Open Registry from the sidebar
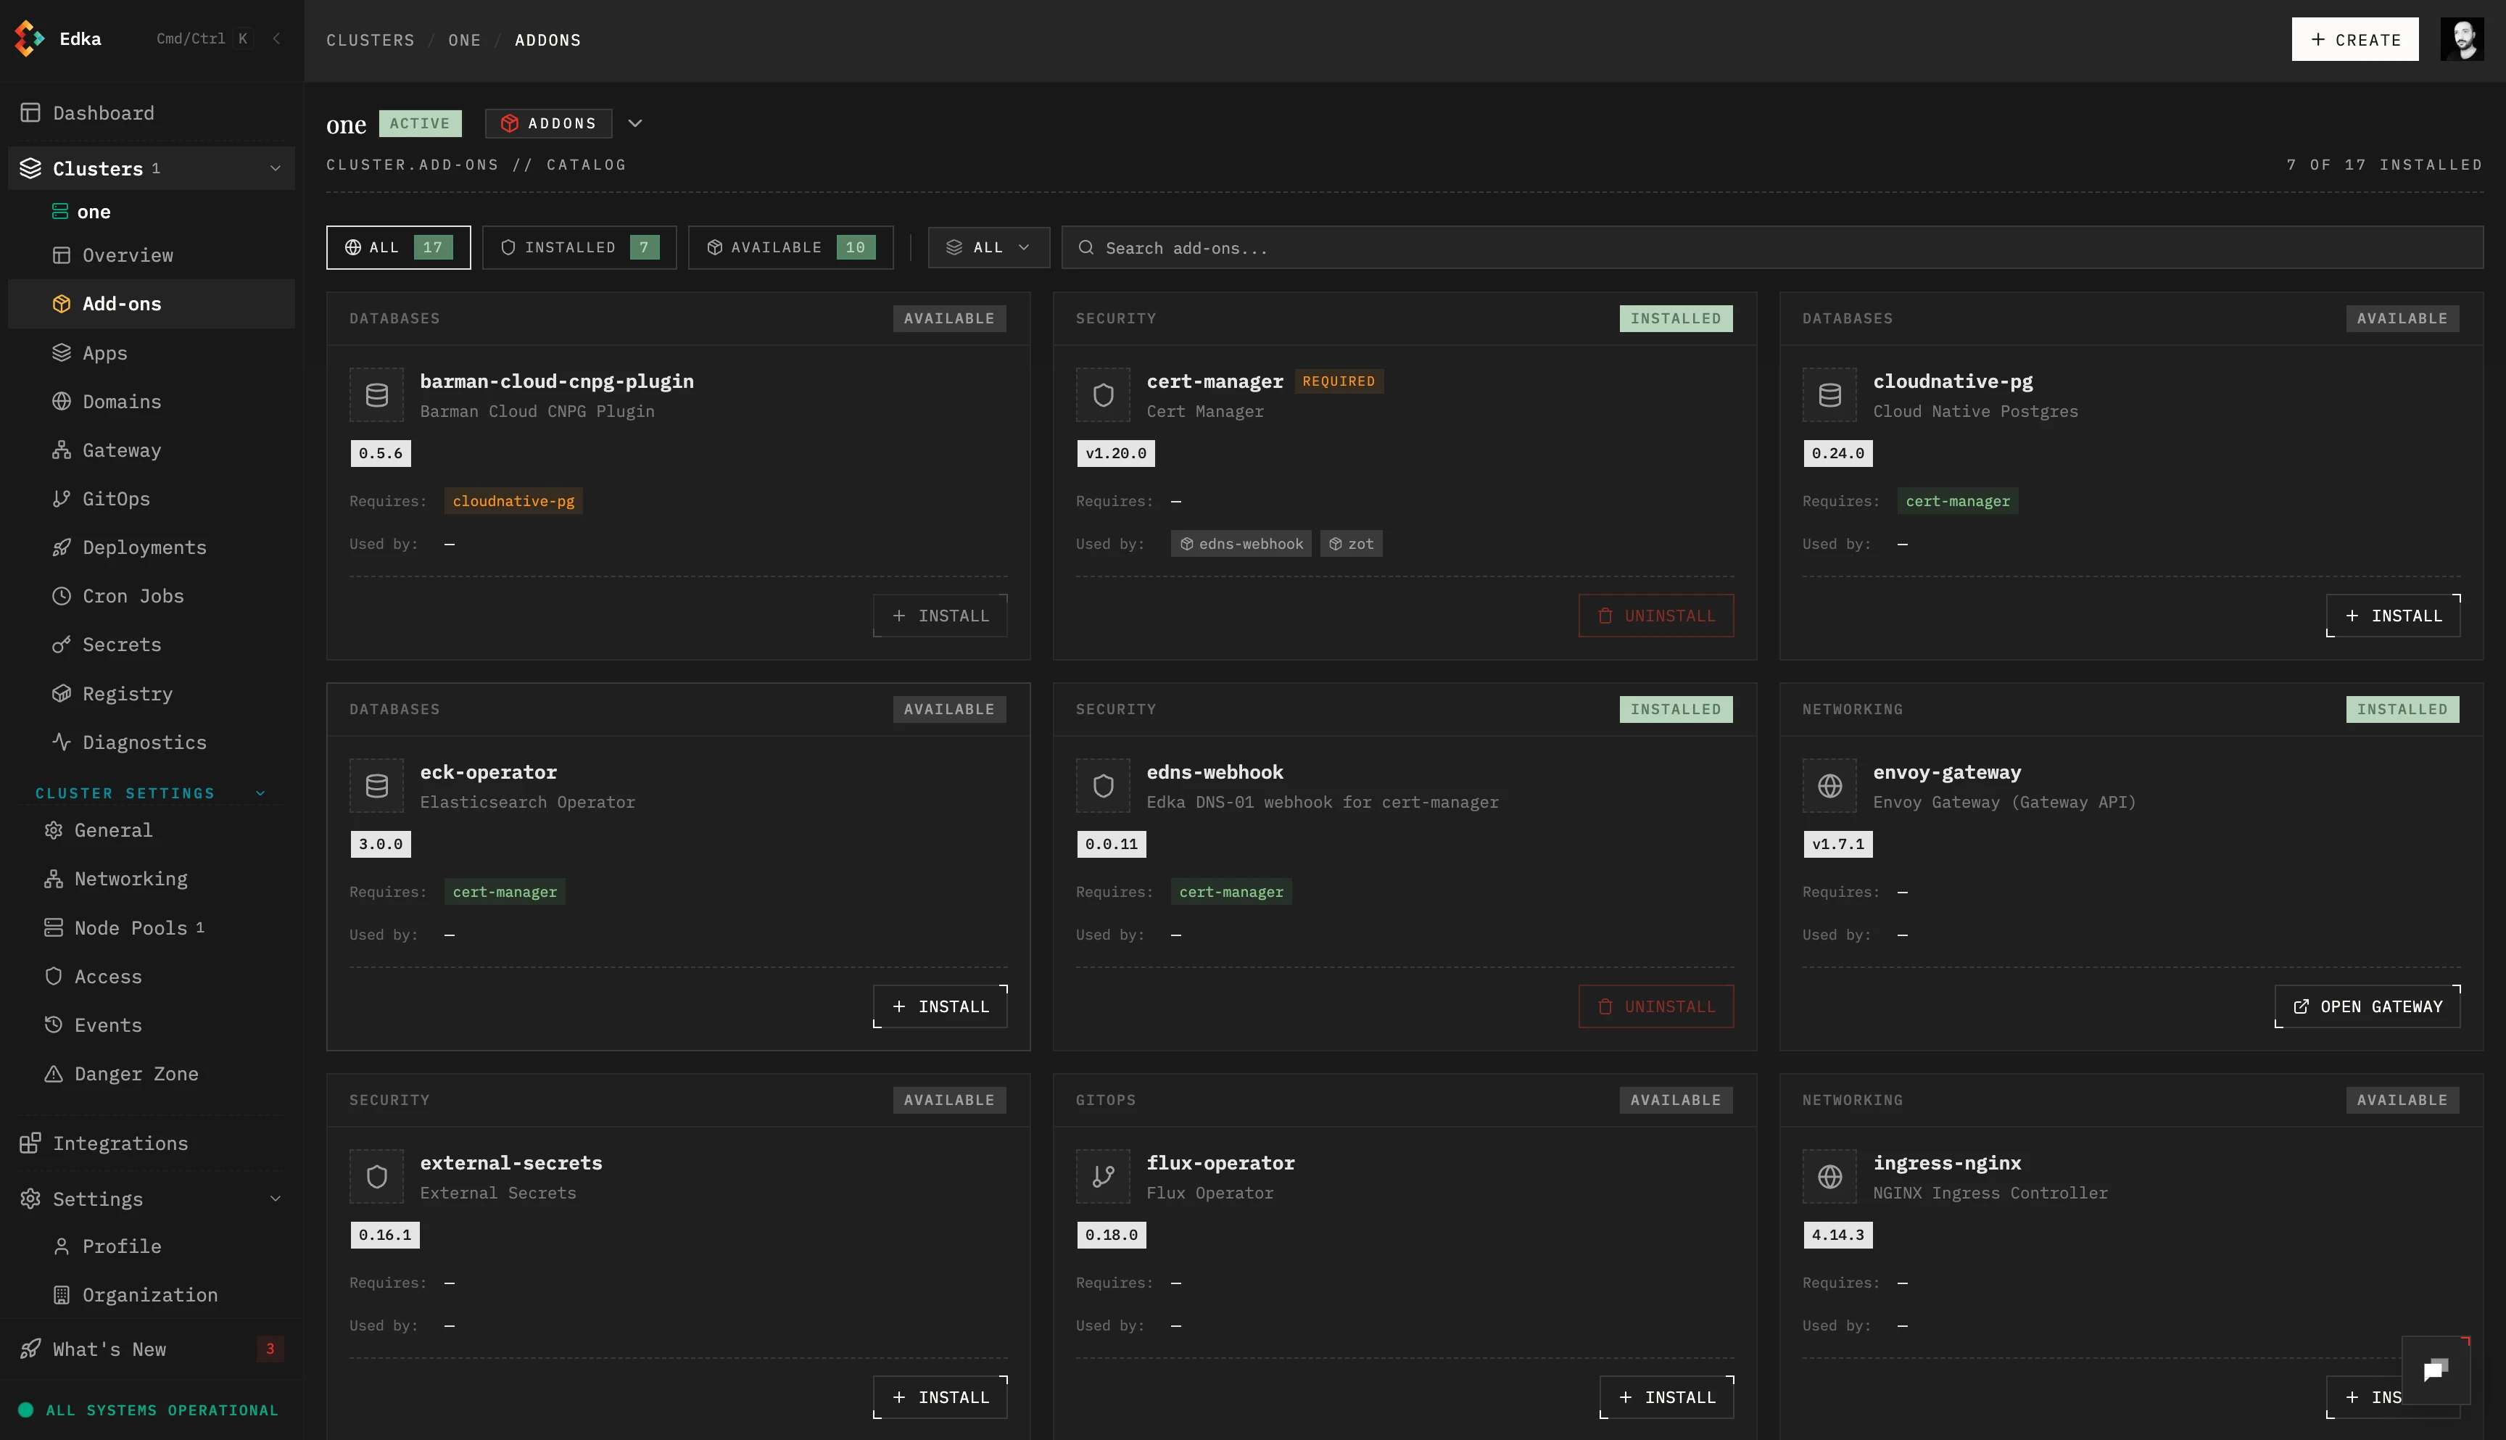This screenshot has height=1440, width=2506. tap(127, 693)
